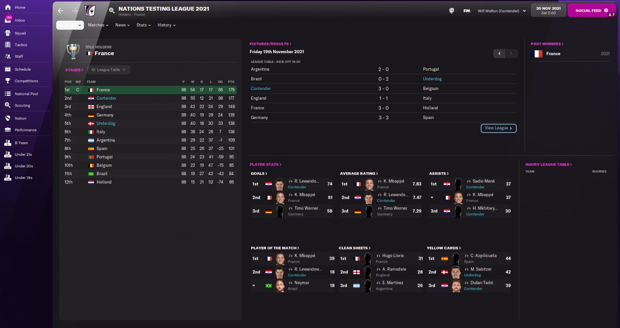Screen dimensions: 620x328
Task: Expand the Stats menu
Action: coord(143,25)
